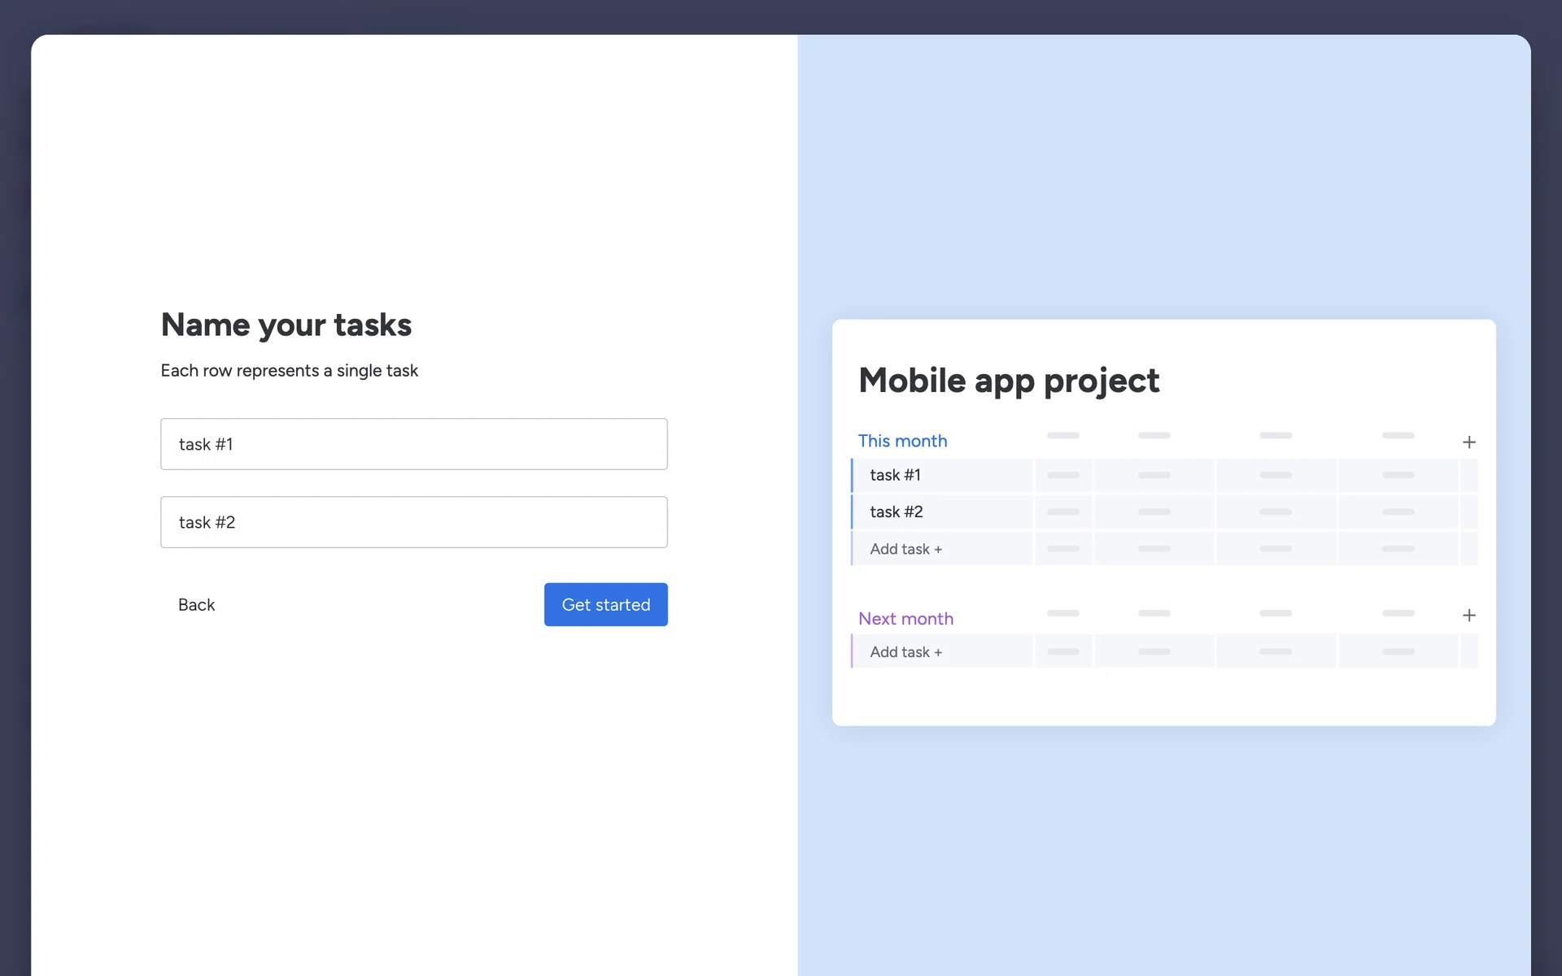Click first column header placeholder in This month
Image resolution: width=1562 pixels, height=976 pixels.
click(1062, 435)
